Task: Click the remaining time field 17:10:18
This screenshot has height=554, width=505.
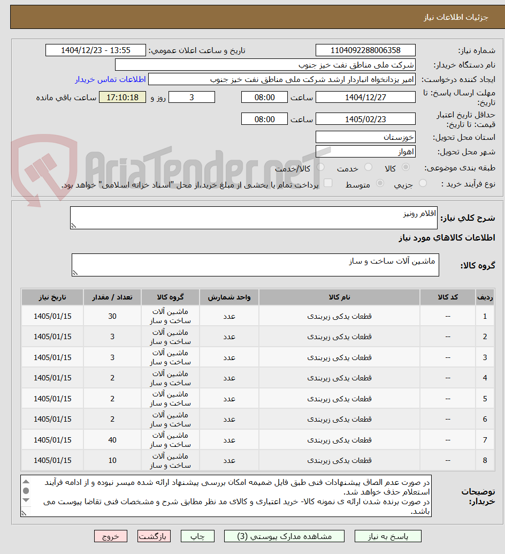Action: pyautogui.click(x=123, y=97)
